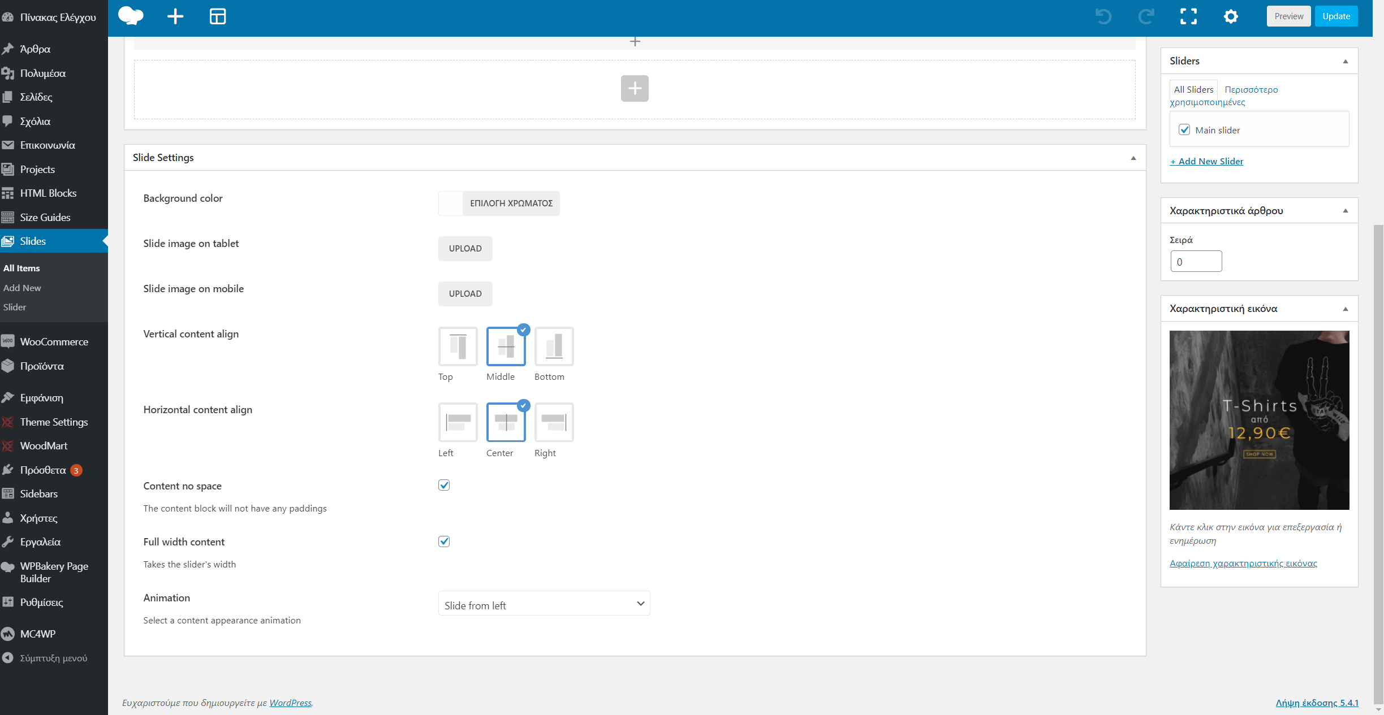Open the Animation dropdown Slide from left
This screenshot has width=1384, height=715.
(x=544, y=604)
